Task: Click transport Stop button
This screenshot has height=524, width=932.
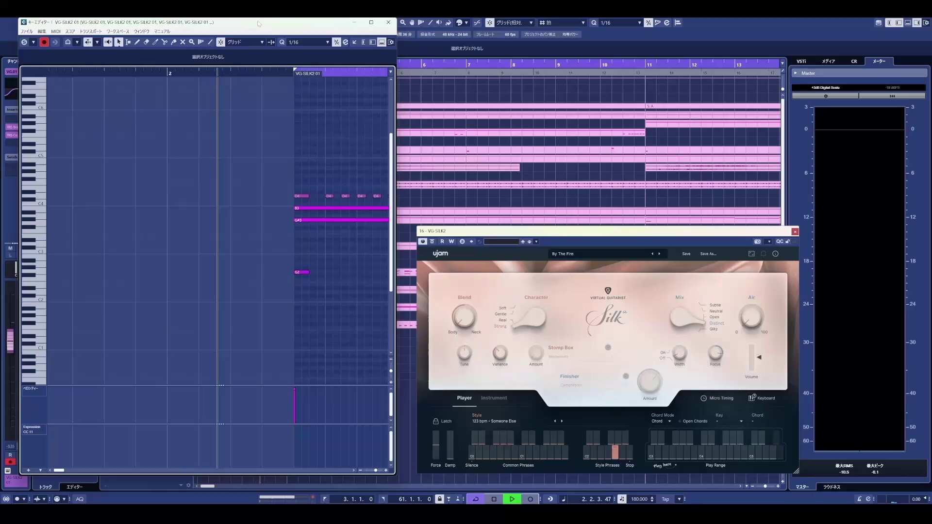Action: (x=494, y=499)
